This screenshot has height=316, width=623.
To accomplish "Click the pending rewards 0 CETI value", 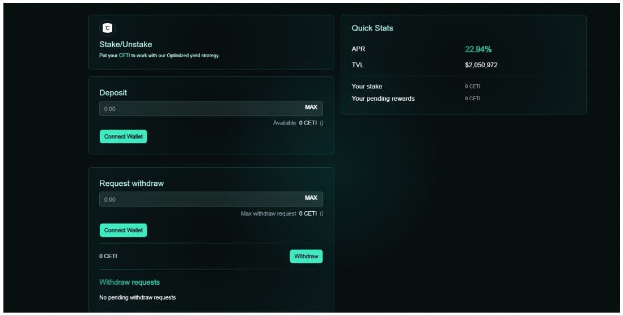I will [472, 99].
